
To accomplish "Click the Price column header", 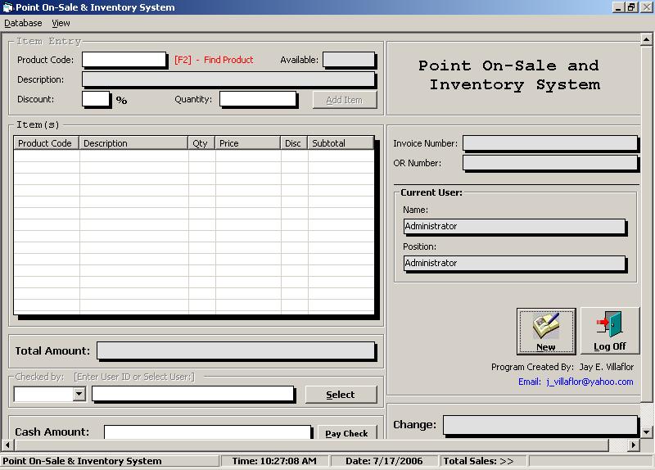I will tap(247, 143).
